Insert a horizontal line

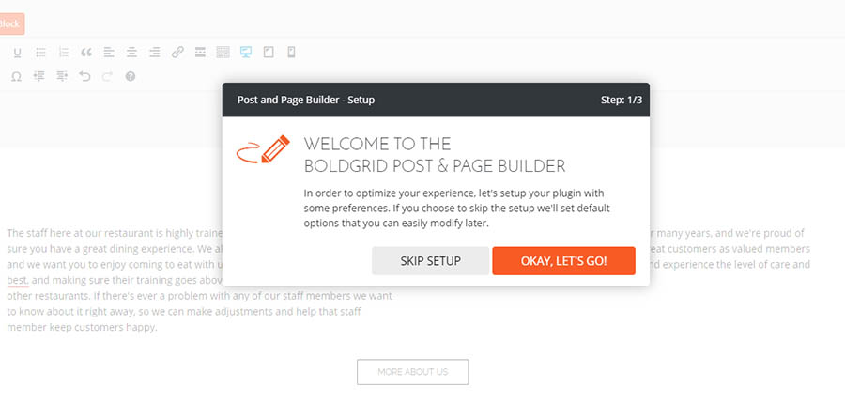(x=200, y=53)
